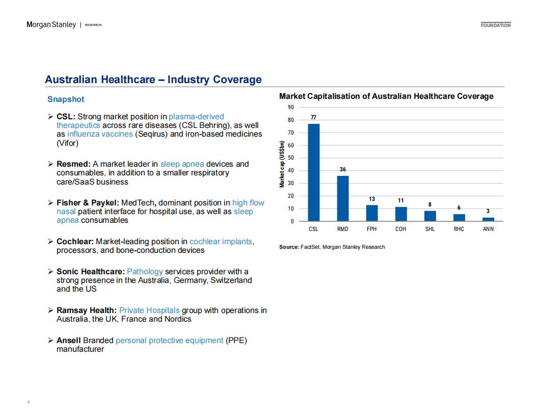This screenshot has width=538, height=416.
Task: Click the blue 'high flow' text
Action: 248,203
